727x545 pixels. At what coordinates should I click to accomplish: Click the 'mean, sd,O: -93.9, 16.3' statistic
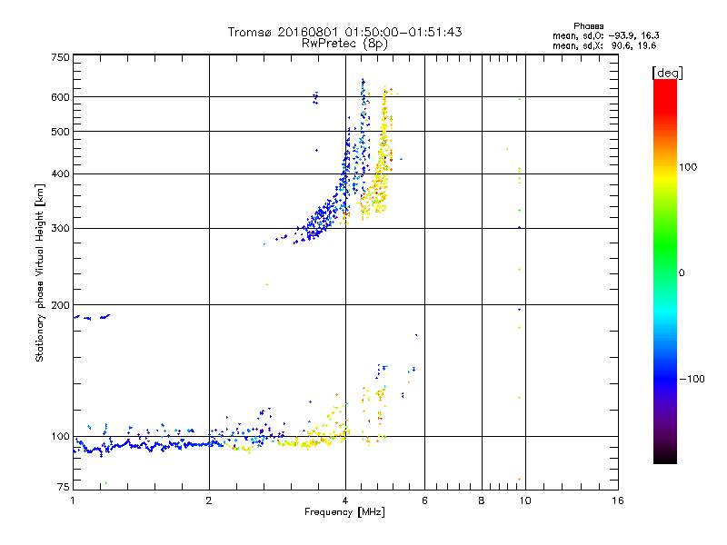point(606,35)
